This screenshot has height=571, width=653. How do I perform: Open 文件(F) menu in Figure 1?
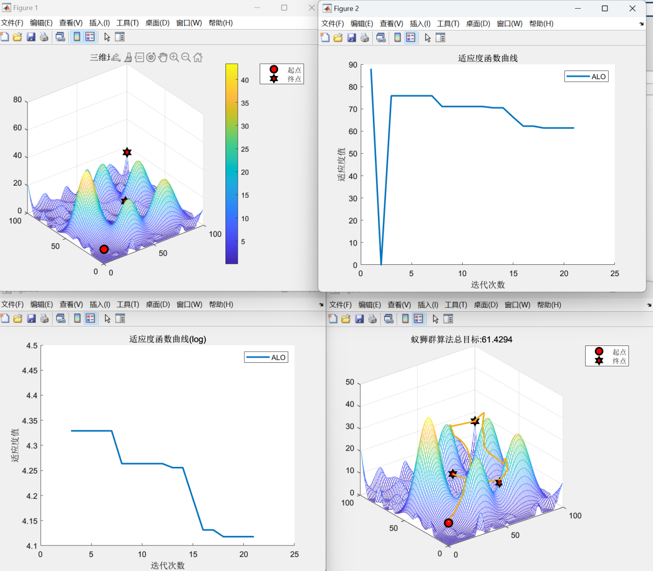pyautogui.click(x=12, y=23)
